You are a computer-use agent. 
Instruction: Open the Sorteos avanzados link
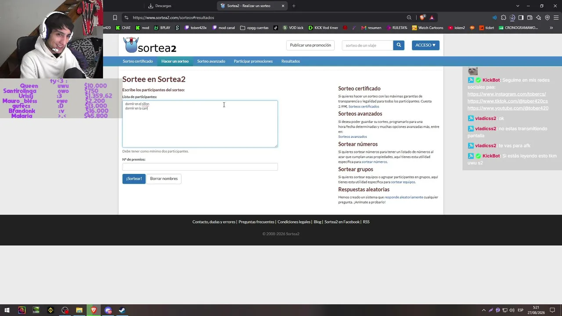[x=353, y=137]
